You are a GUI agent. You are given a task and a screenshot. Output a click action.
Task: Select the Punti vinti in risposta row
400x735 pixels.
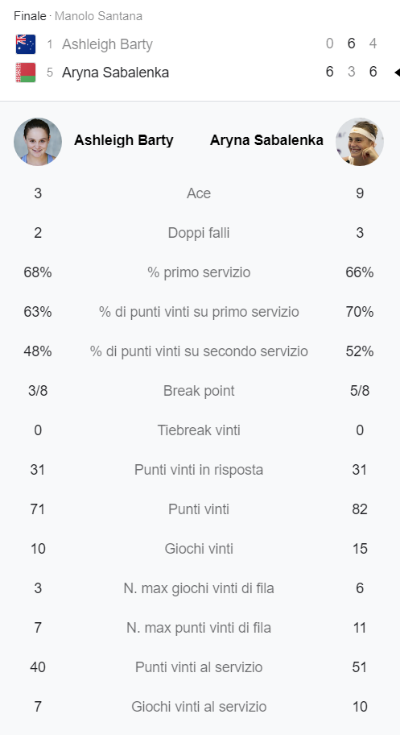(x=199, y=470)
